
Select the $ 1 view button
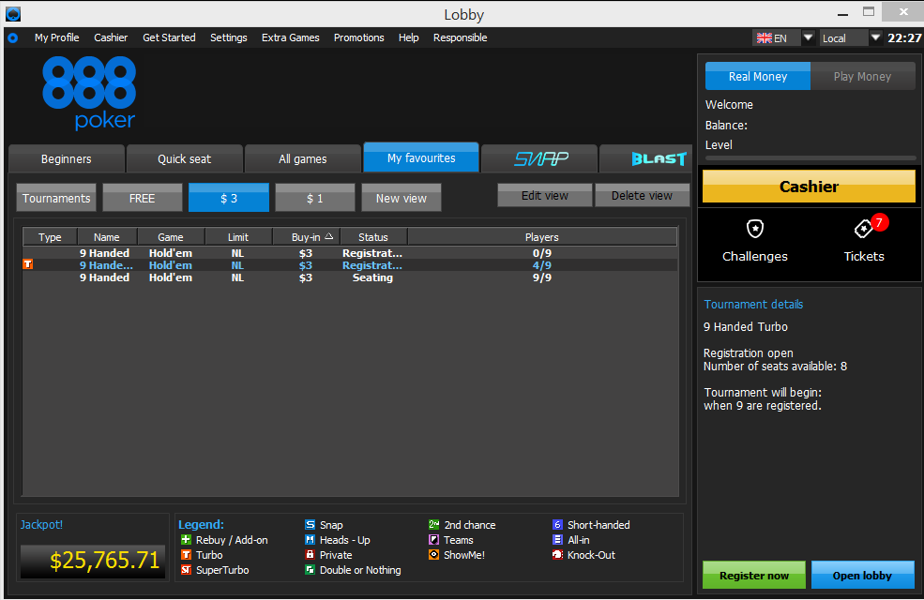pyautogui.click(x=314, y=198)
